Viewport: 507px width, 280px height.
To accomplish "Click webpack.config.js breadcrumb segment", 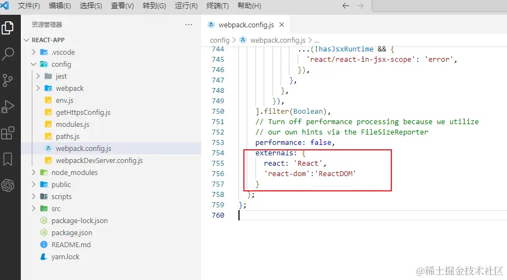I will coord(278,40).
